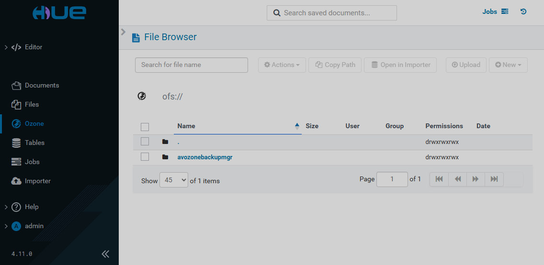Open Tables from the sidebar
Viewport: 544px width, 265px height.
34,143
